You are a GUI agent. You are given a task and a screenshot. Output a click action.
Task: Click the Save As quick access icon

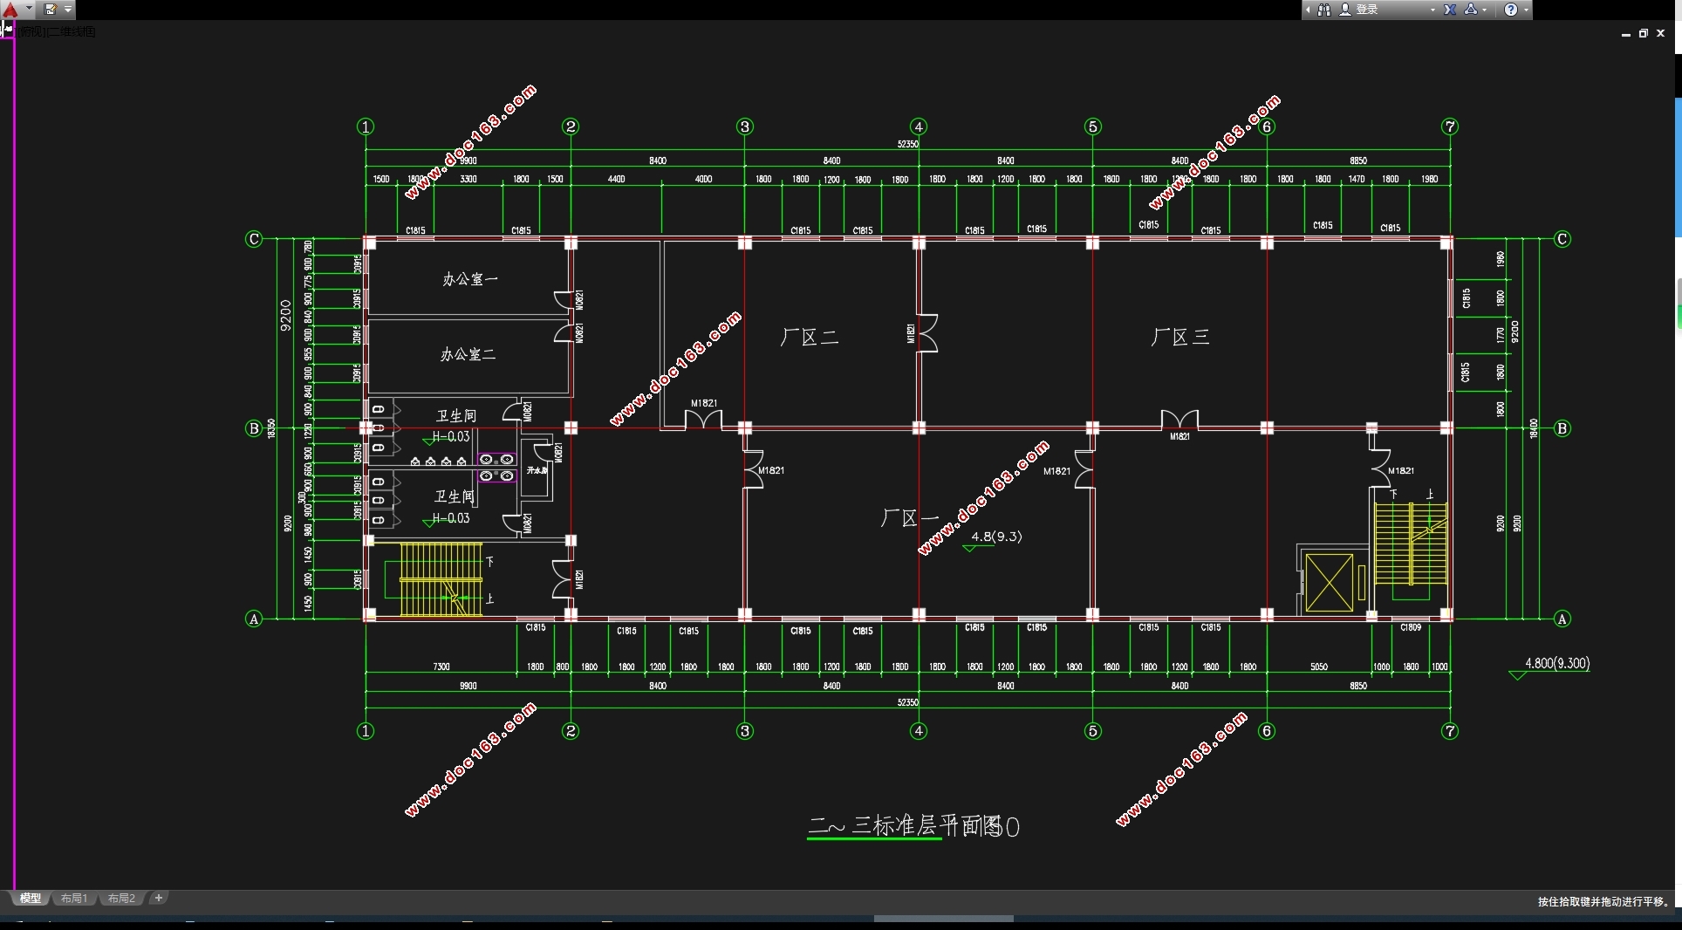coord(51,10)
